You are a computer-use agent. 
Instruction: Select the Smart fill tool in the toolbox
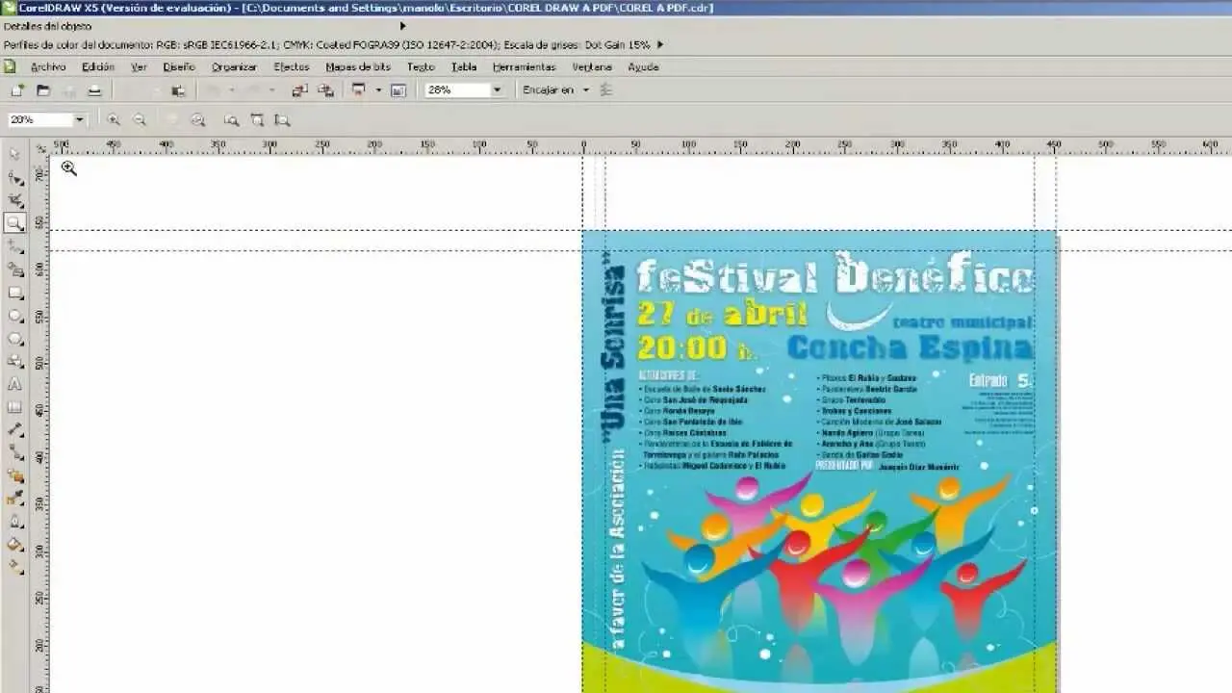tap(14, 269)
